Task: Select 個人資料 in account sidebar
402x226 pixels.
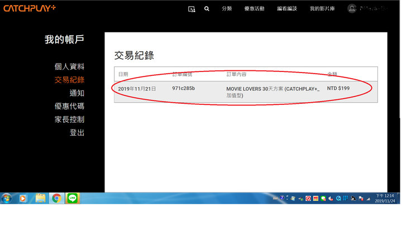Action: (x=69, y=66)
